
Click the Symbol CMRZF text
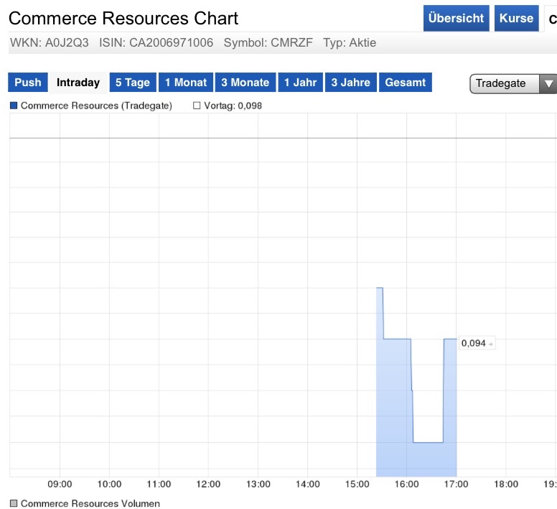pos(268,43)
